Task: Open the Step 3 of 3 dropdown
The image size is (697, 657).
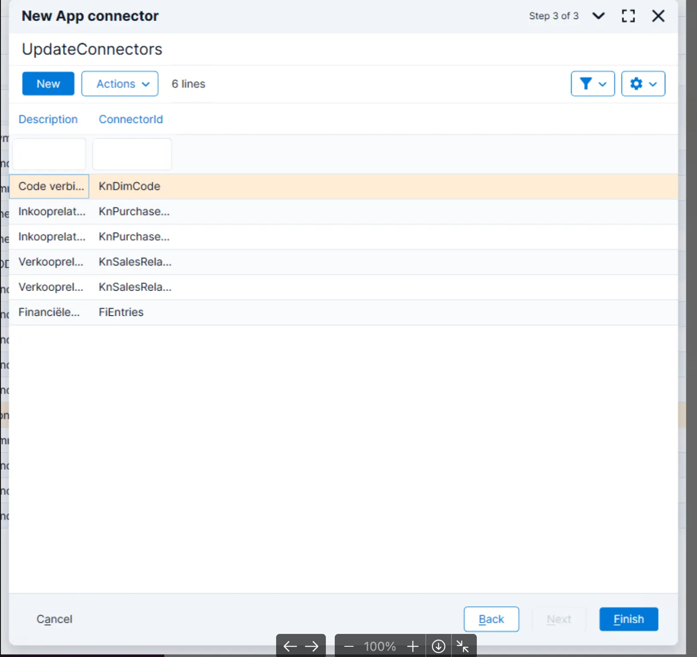Action: 598,16
